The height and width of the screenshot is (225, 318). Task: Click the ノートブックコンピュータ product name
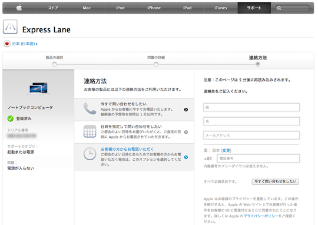[30, 108]
